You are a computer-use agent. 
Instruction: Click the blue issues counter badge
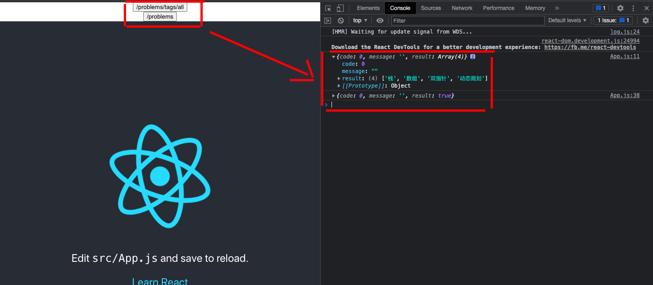click(601, 8)
